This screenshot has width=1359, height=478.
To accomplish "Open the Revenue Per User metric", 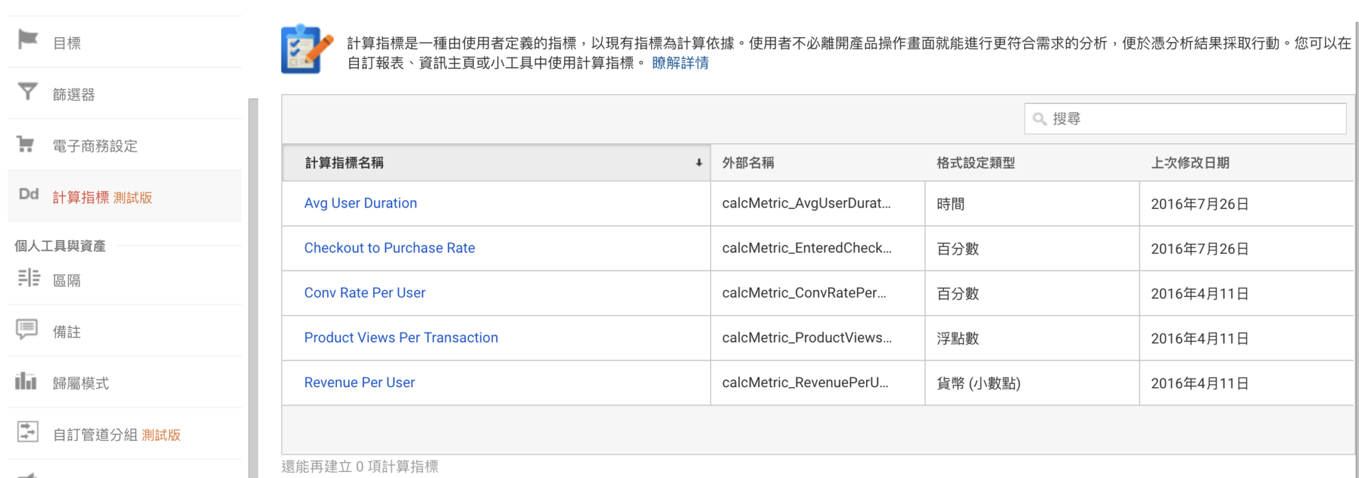I will [359, 383].
